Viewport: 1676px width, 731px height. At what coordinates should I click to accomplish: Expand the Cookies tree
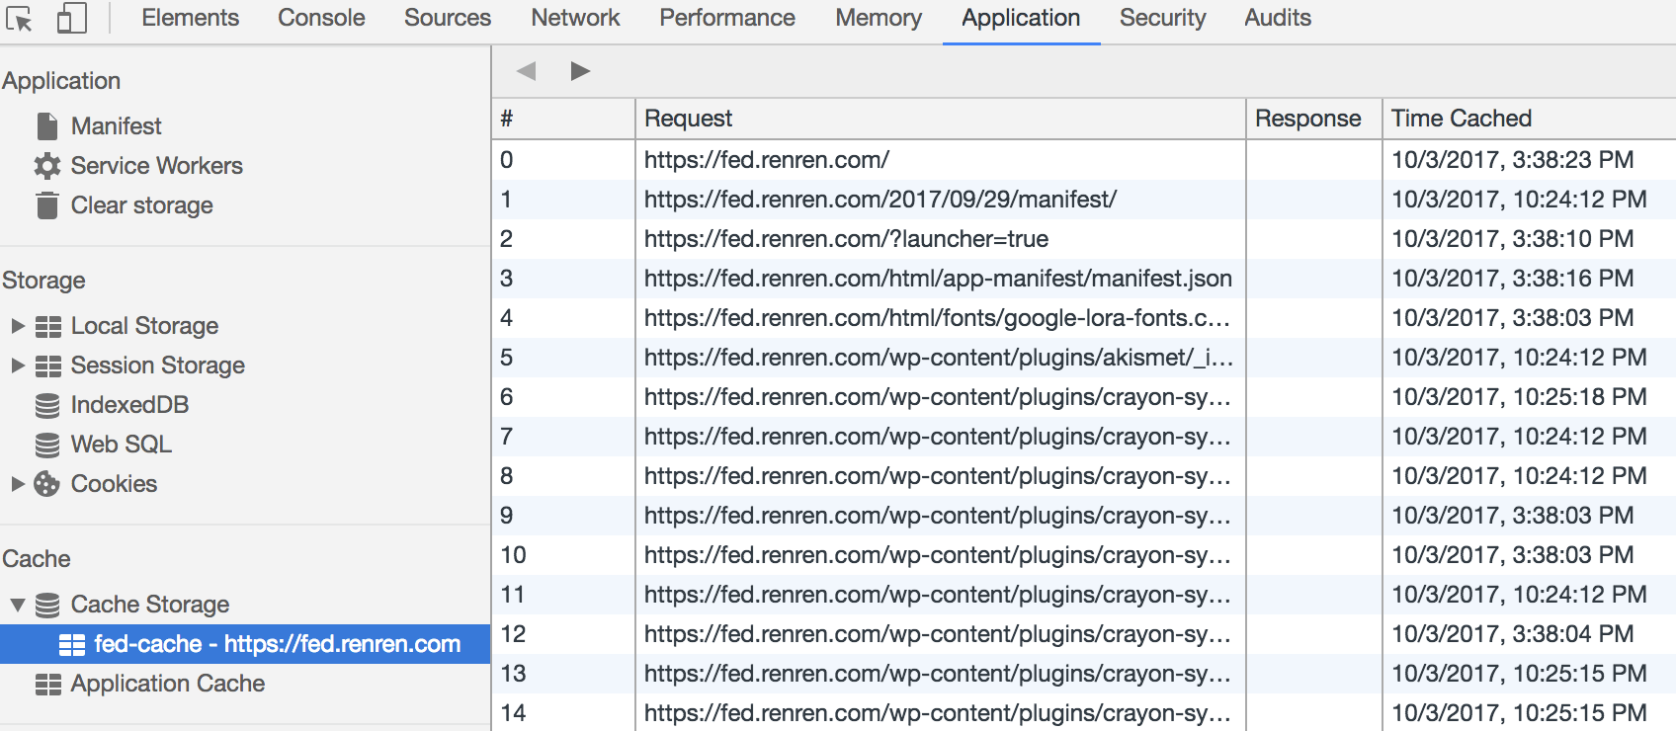point(18,484)
